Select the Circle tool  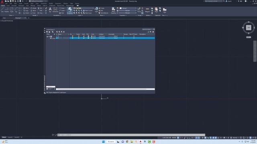[12, 10]
